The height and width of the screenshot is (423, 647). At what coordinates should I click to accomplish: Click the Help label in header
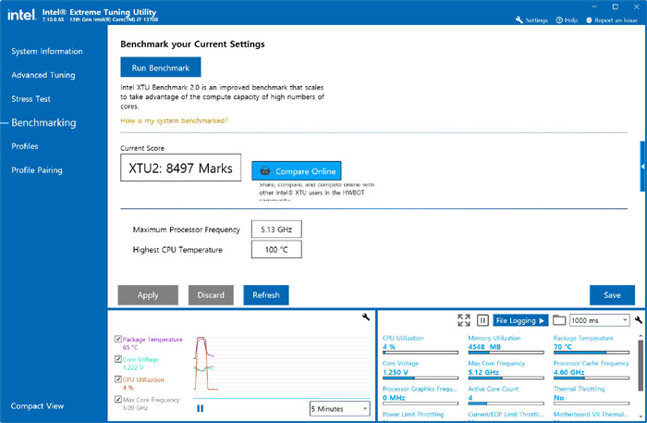(x=571, y=19)
